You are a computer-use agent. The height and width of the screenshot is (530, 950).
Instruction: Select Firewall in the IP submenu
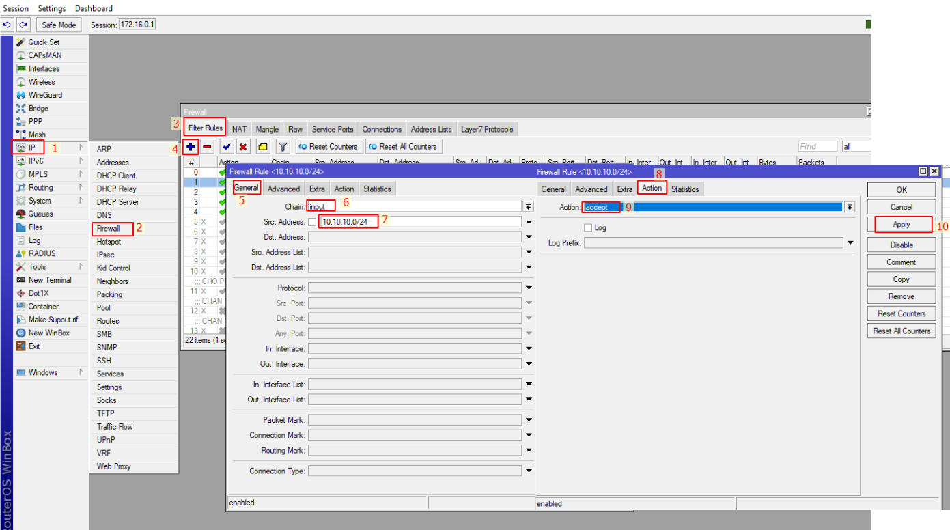click(x=109, y=229)
